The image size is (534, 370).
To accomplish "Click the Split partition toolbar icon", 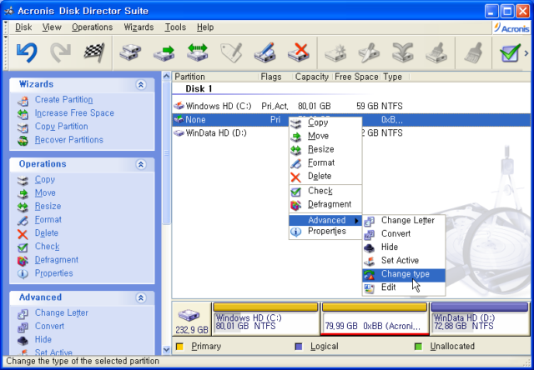I will point(369,52).
